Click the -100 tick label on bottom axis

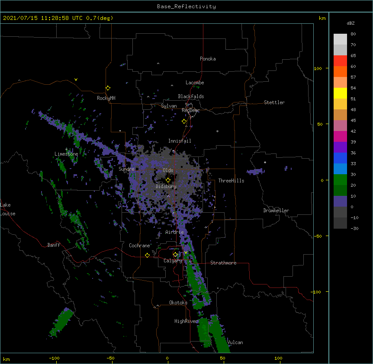click(x=54, y=358)
